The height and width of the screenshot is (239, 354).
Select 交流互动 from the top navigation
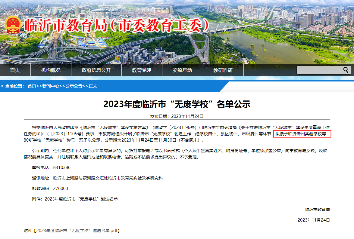click(182, 70)
